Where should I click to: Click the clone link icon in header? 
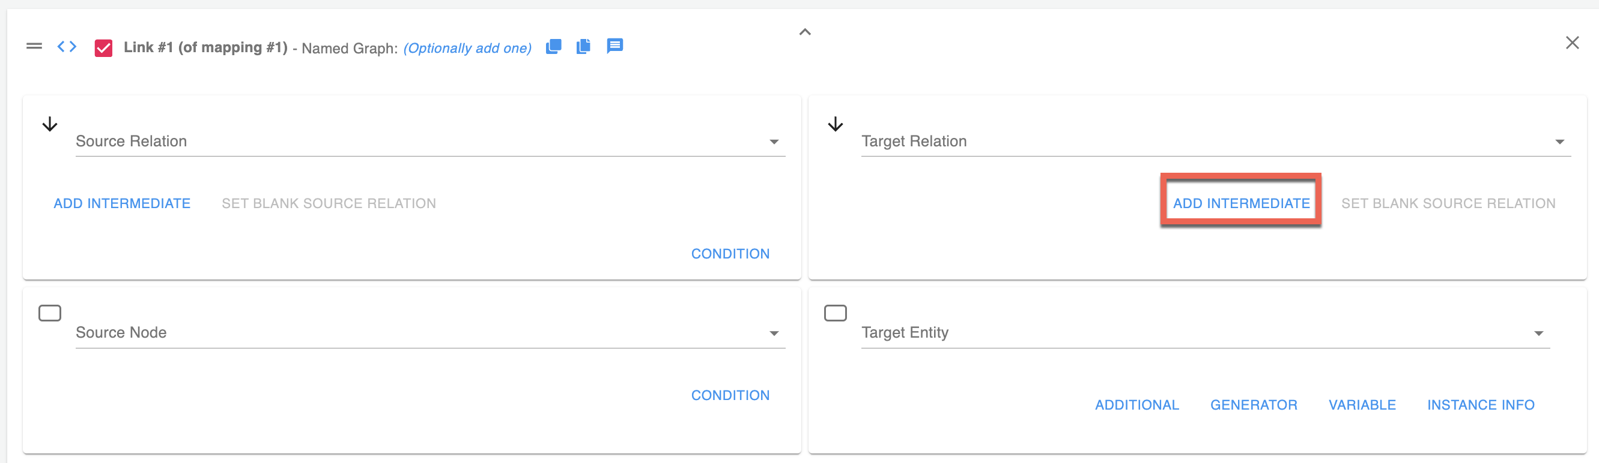point(553,47)
